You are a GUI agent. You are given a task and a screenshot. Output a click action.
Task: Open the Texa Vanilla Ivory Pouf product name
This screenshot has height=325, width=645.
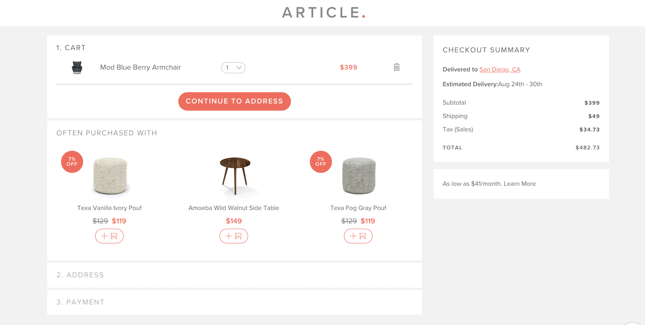click(110, 208)
